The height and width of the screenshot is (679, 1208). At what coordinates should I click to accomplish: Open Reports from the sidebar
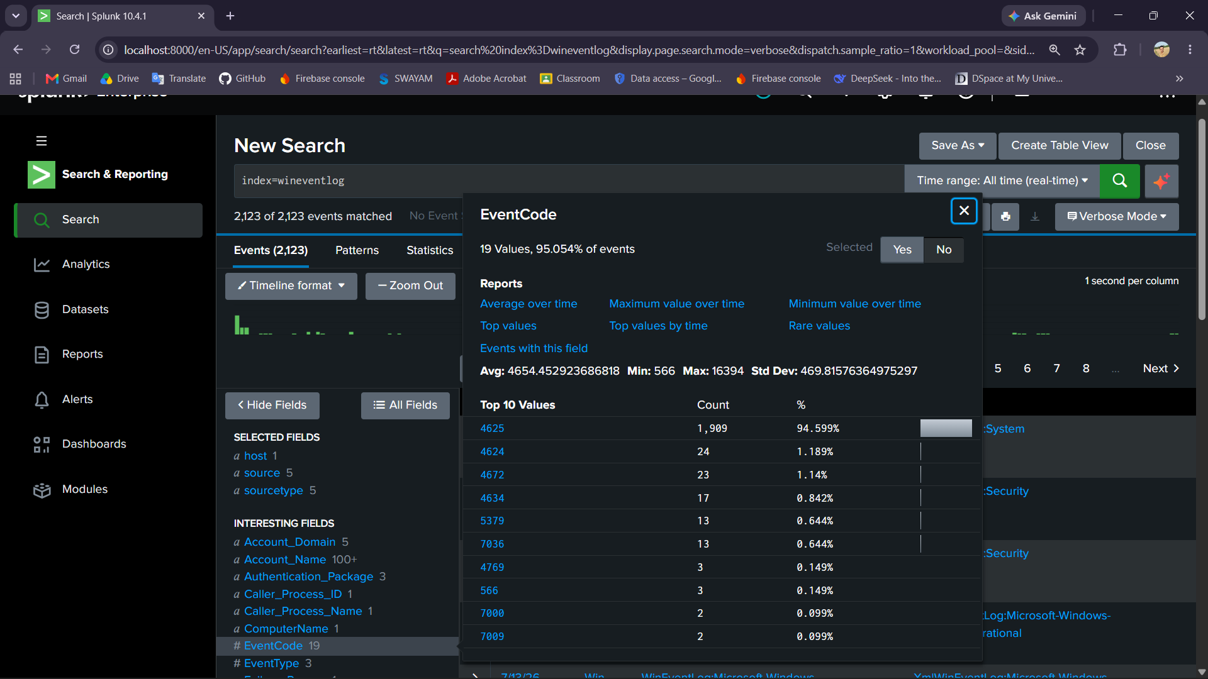coord(82,354)
